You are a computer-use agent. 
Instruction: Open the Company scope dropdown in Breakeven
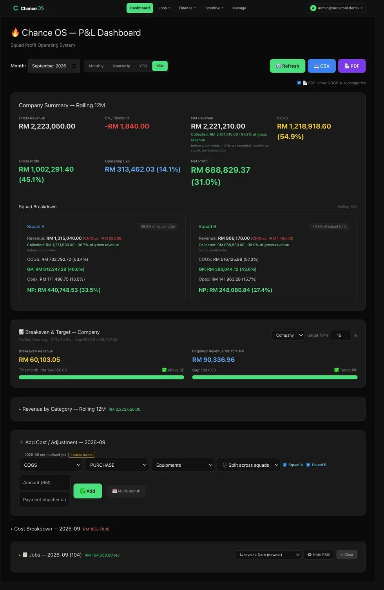(288, 336)
